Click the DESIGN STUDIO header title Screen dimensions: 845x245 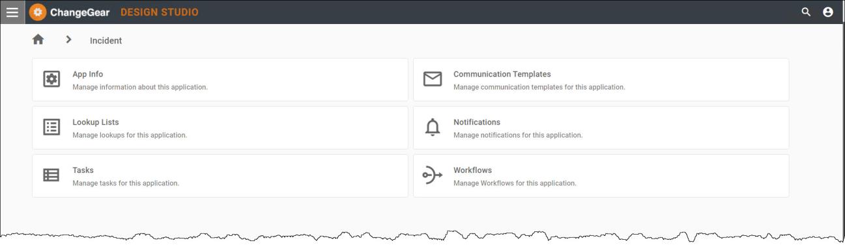(160, 12)
